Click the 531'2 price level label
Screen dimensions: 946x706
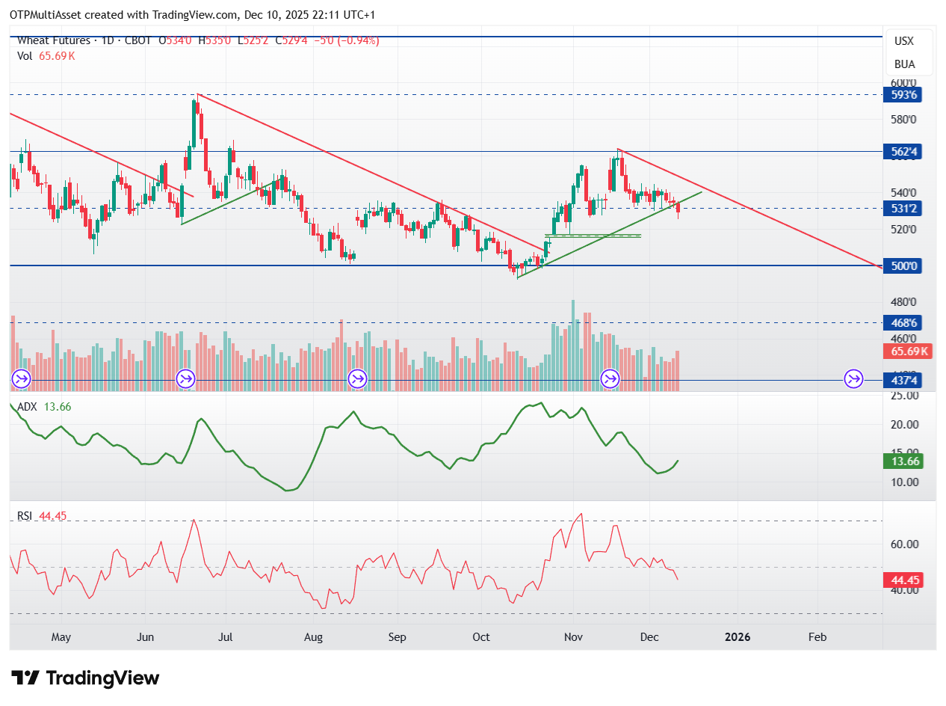(x=903, y=209)
